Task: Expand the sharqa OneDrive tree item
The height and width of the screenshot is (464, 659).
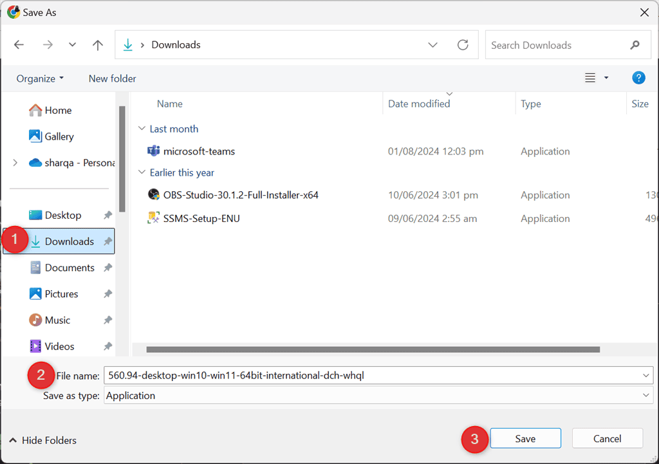Action: 15,163
